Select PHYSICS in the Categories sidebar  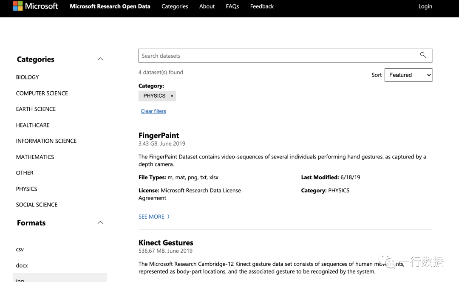27,189
